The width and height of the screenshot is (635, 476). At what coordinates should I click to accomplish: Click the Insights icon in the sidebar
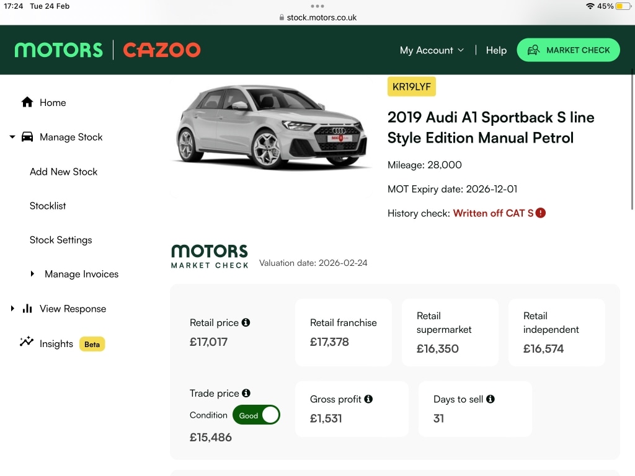pos(26,343)
